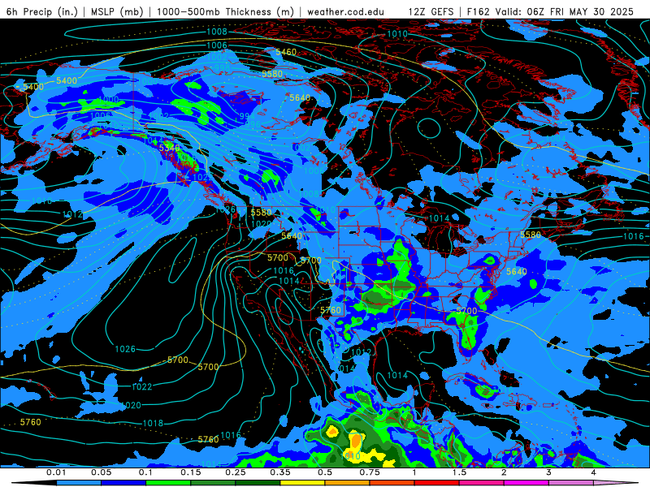Click the '1026' label inside Pacific high
The height and width of the screenshot is (487, 650).
coord(125,349)
